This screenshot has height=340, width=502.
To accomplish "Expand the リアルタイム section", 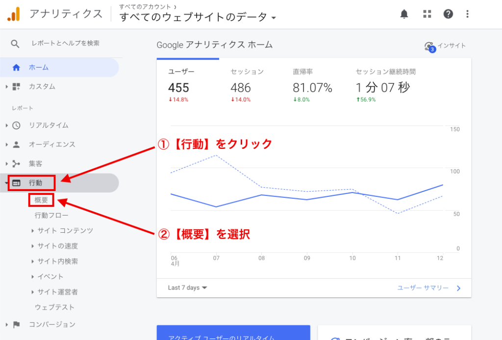I will pyautogui.click(x=7, y=125).
